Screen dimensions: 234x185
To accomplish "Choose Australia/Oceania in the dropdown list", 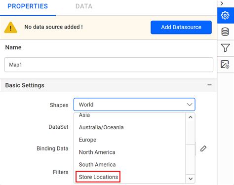I will click(101, 127).
